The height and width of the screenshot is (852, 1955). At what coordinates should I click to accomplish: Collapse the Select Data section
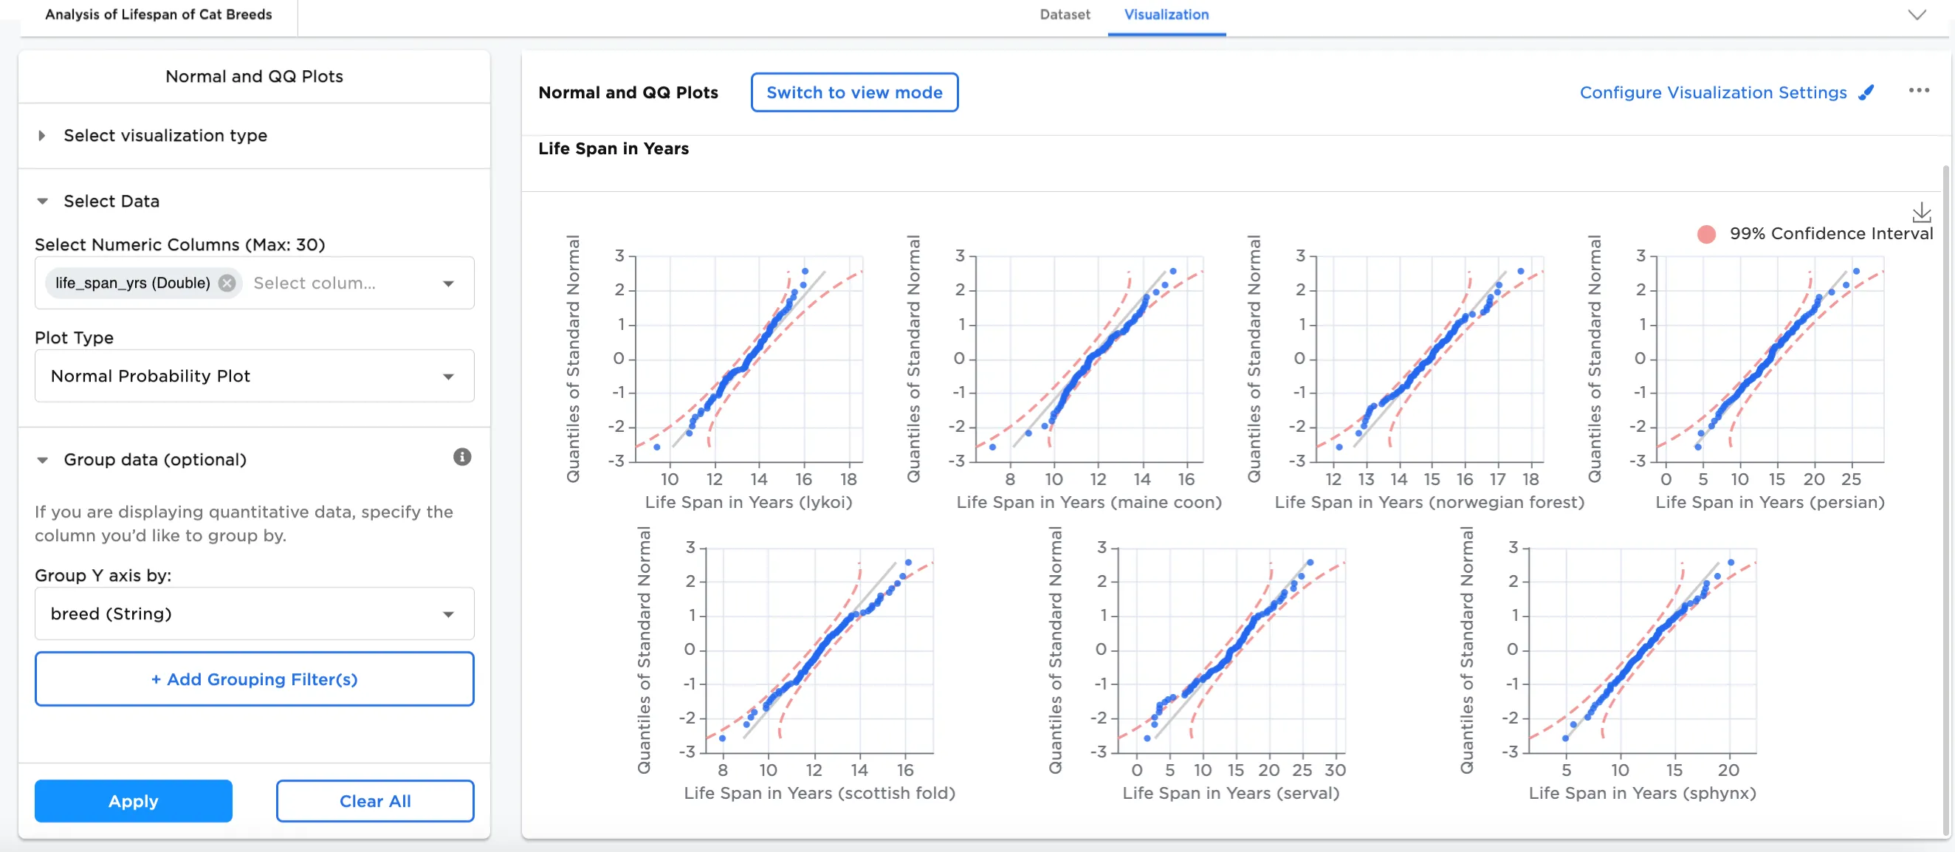click(x=43, y=202)
